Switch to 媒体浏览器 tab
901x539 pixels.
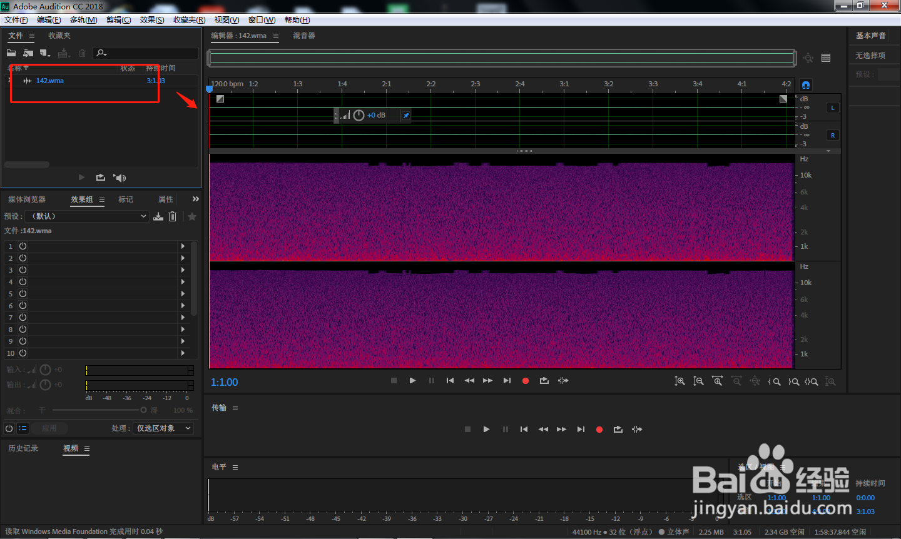point(27,199)
